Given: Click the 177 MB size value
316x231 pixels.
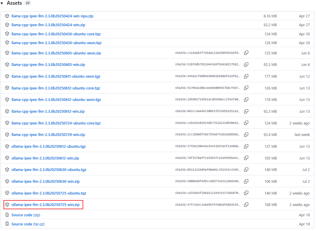Looking at the screenshot, I should [x=271, y=77].
